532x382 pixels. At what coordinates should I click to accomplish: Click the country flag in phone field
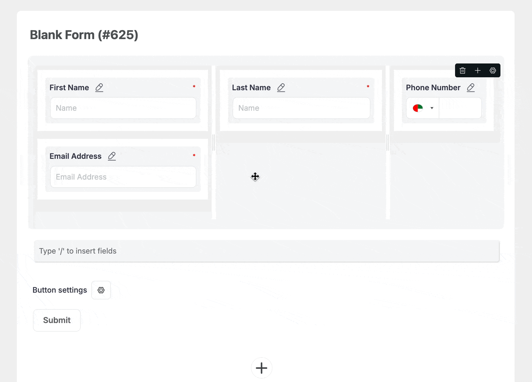pos(418,108)
